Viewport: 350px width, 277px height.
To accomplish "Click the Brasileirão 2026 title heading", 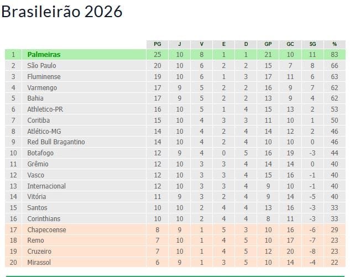I will pyautogui.click(x=61, y=12).
